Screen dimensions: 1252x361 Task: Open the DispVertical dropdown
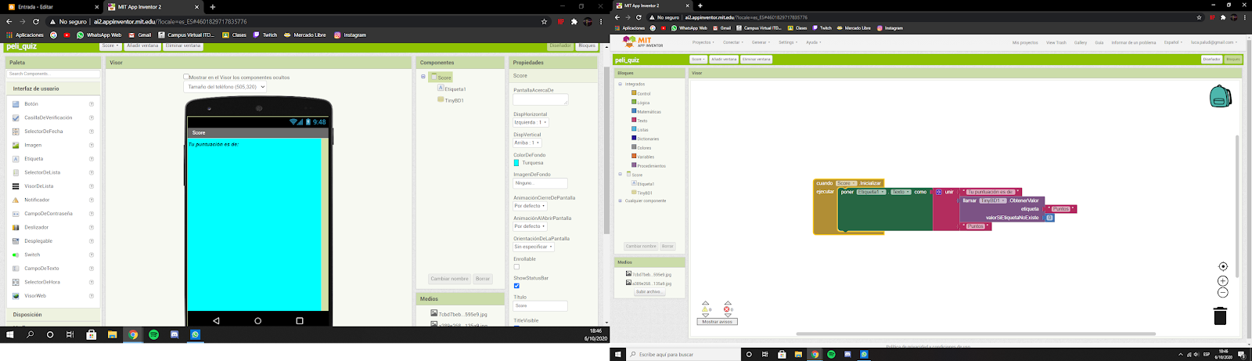click(x=527, y=143)
